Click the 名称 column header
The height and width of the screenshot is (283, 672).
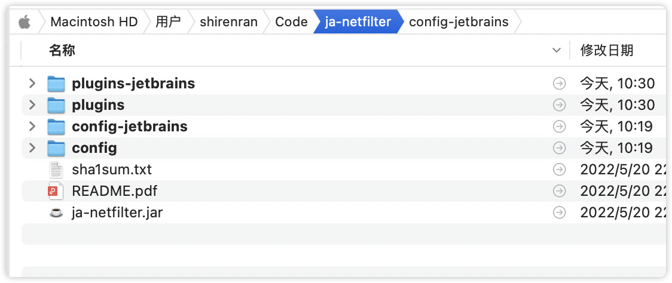[62, 51]
